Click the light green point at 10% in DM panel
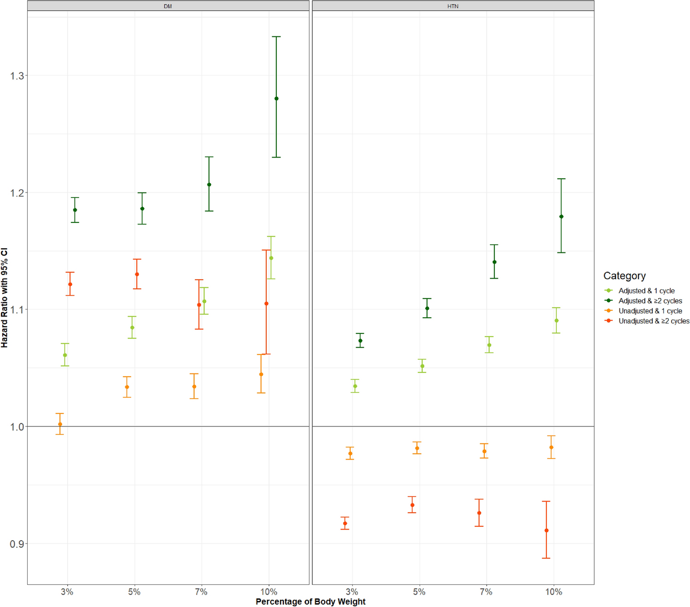690x607 pixels. tap(271, 258)
